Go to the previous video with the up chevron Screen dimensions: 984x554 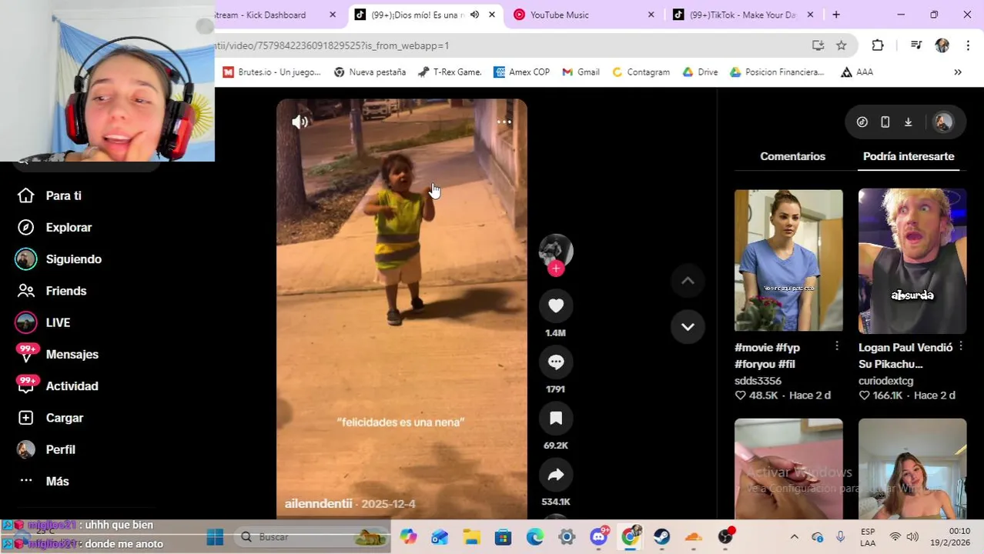coord(688,281)
